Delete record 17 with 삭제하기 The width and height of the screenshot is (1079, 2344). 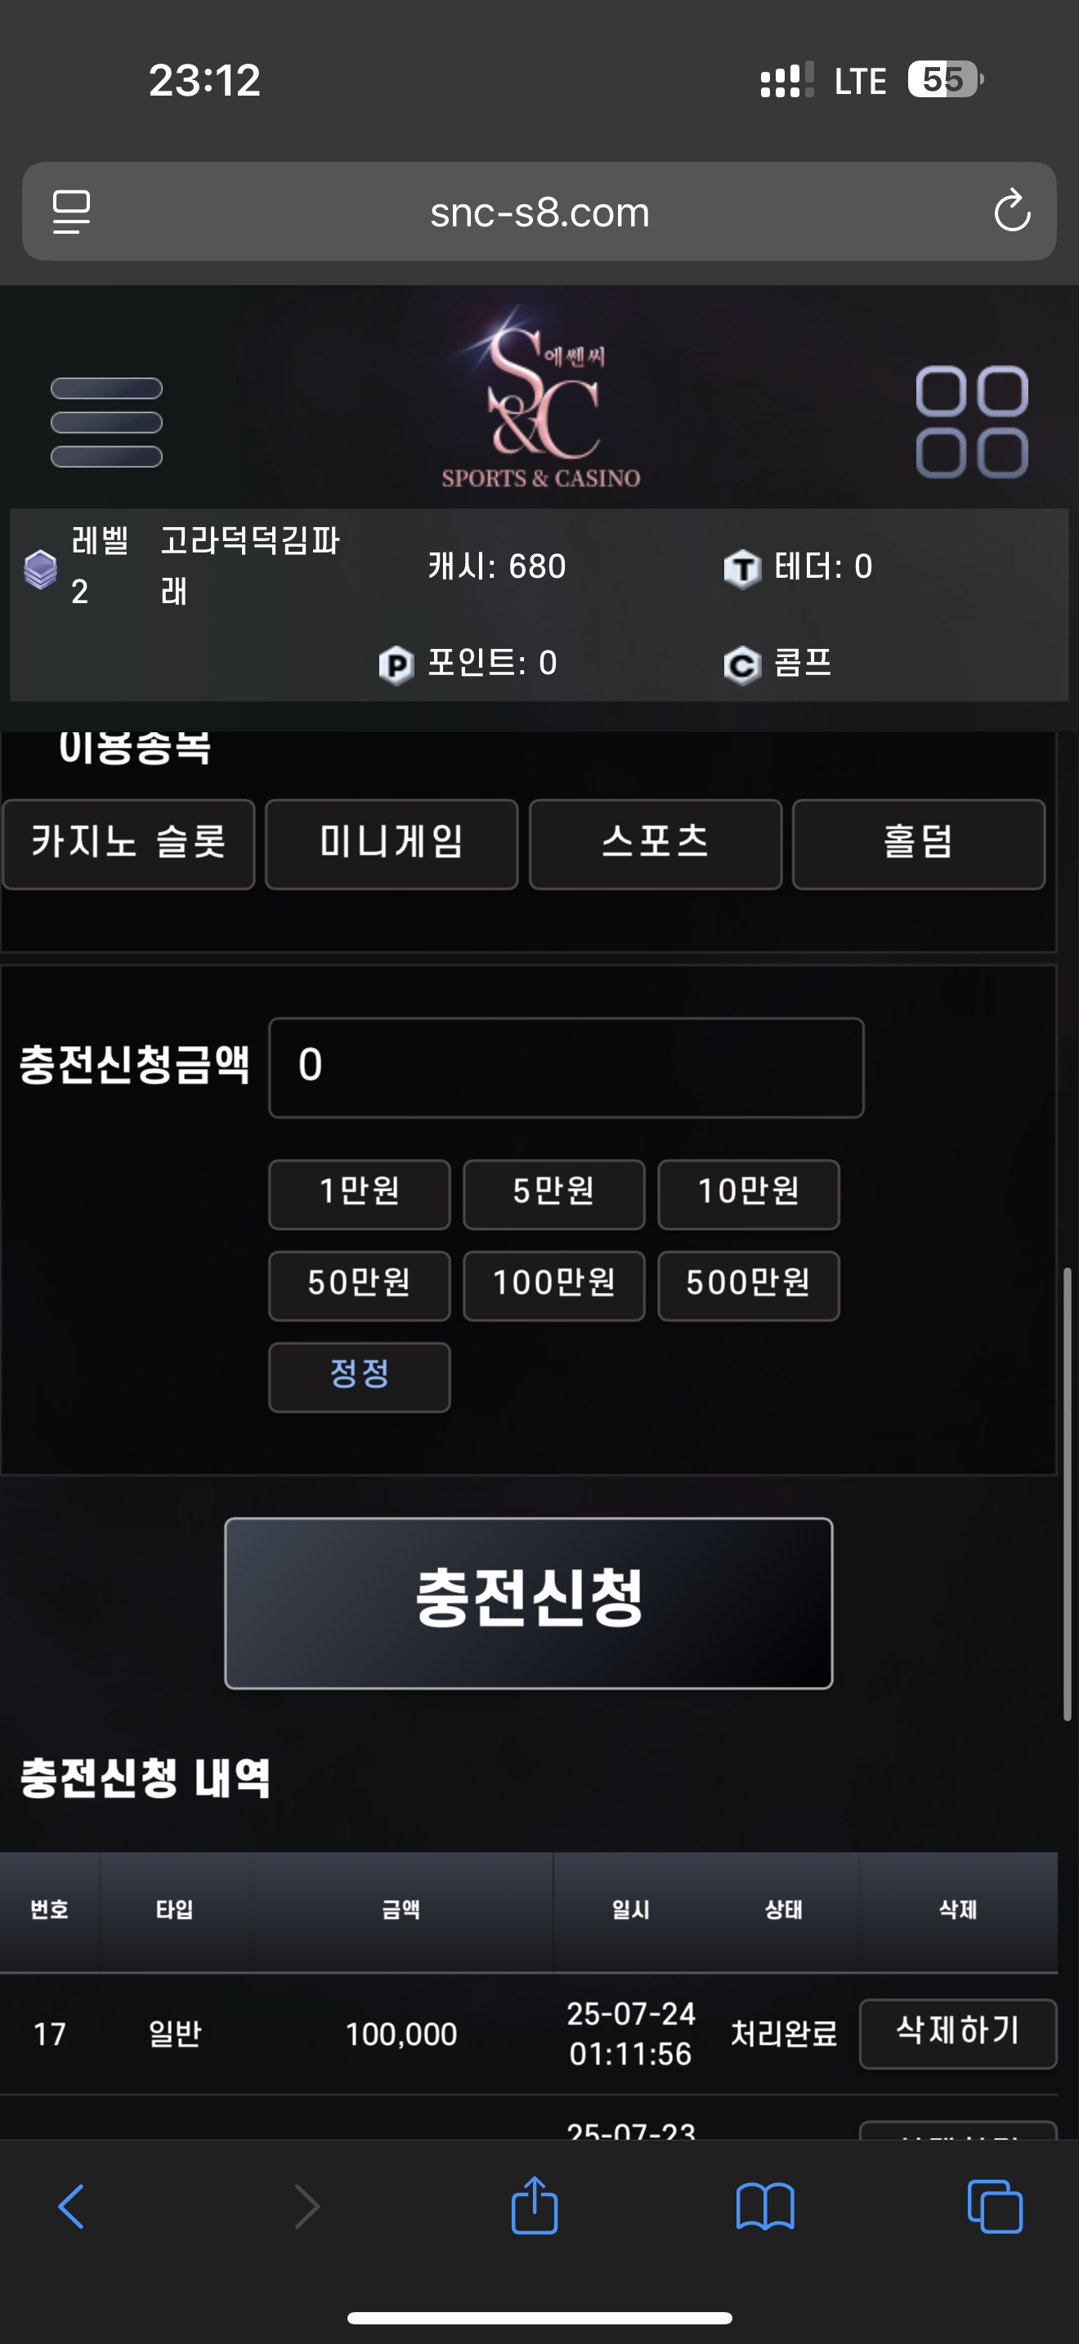958,2033
